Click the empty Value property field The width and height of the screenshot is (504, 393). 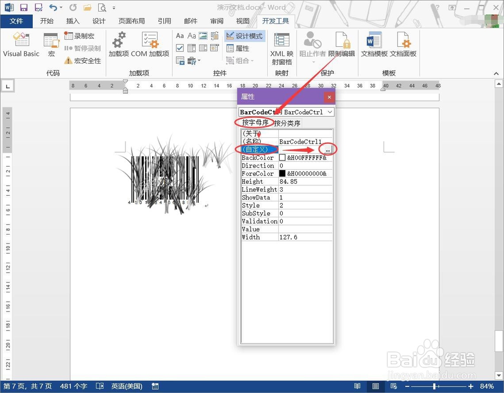tap(305, 229)
